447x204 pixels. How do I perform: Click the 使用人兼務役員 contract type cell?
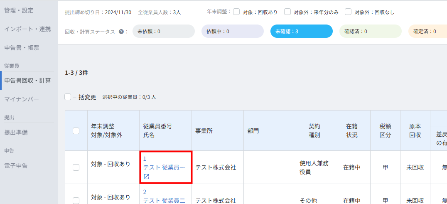[x=314, y=167]
